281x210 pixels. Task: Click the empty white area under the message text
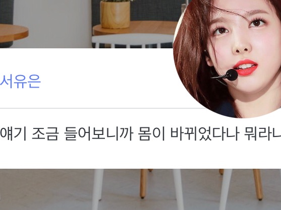point(140,156)
